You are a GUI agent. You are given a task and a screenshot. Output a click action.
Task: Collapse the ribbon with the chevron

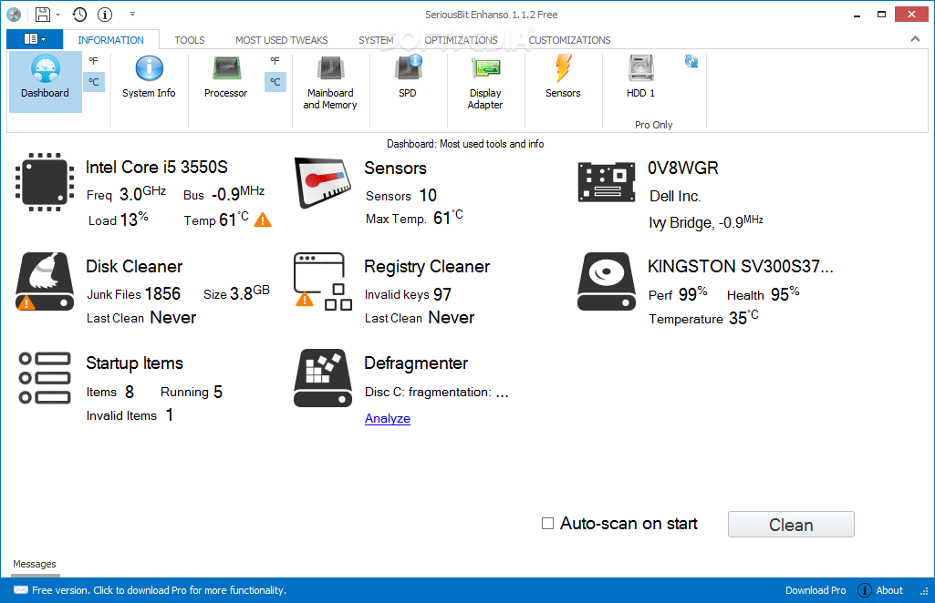pos(915,39)
